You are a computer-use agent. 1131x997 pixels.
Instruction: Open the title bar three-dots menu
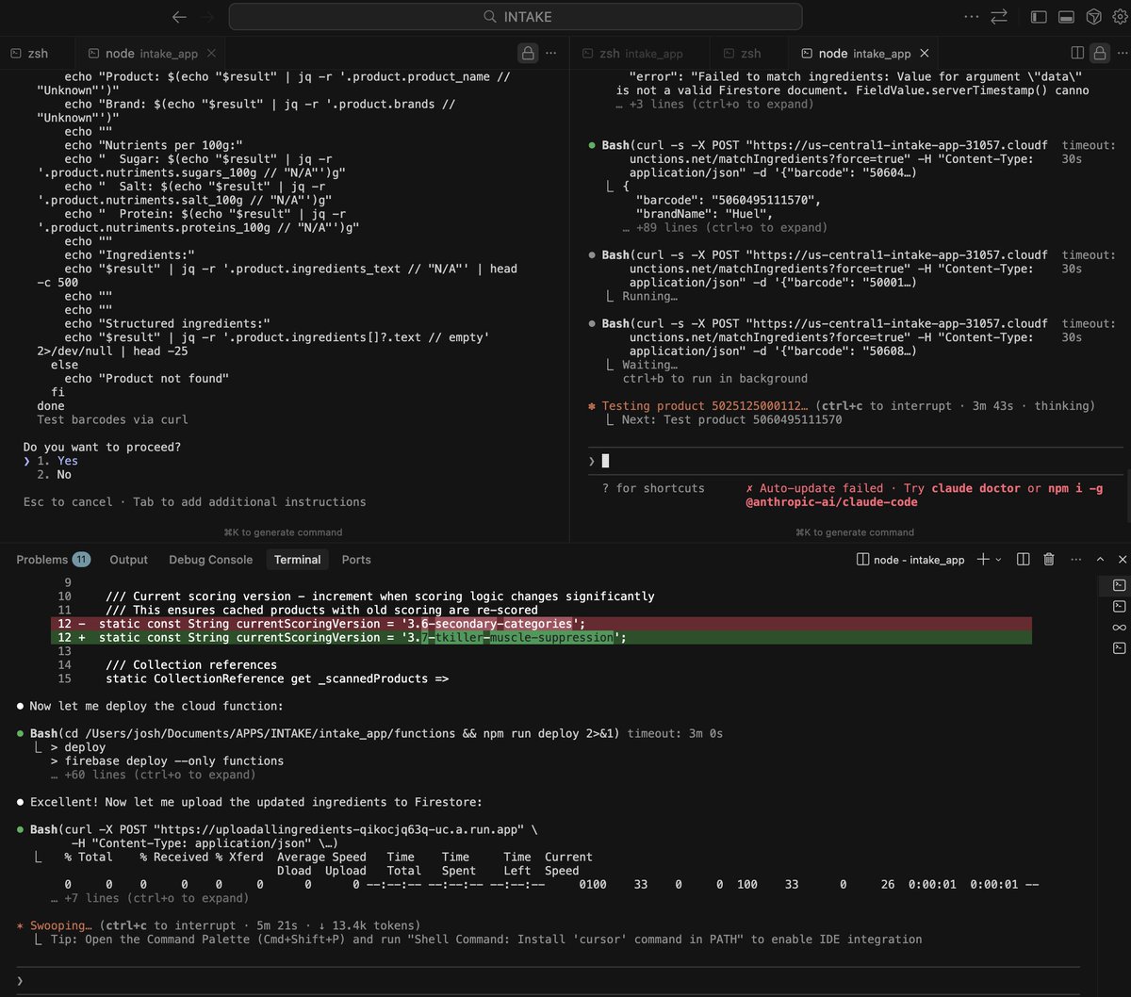tap(971, 17)
